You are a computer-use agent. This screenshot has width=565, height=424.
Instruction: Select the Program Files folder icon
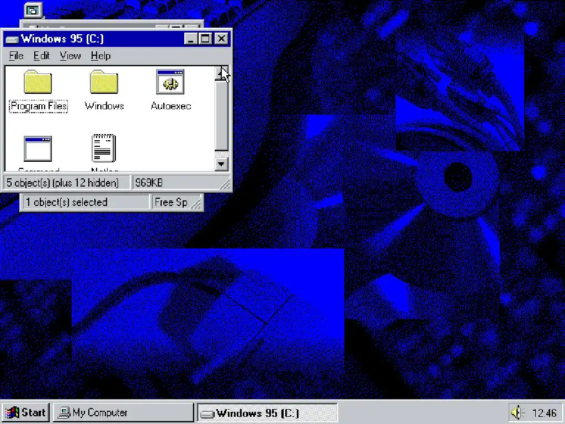pyautogui.click(x=38, y=82)
